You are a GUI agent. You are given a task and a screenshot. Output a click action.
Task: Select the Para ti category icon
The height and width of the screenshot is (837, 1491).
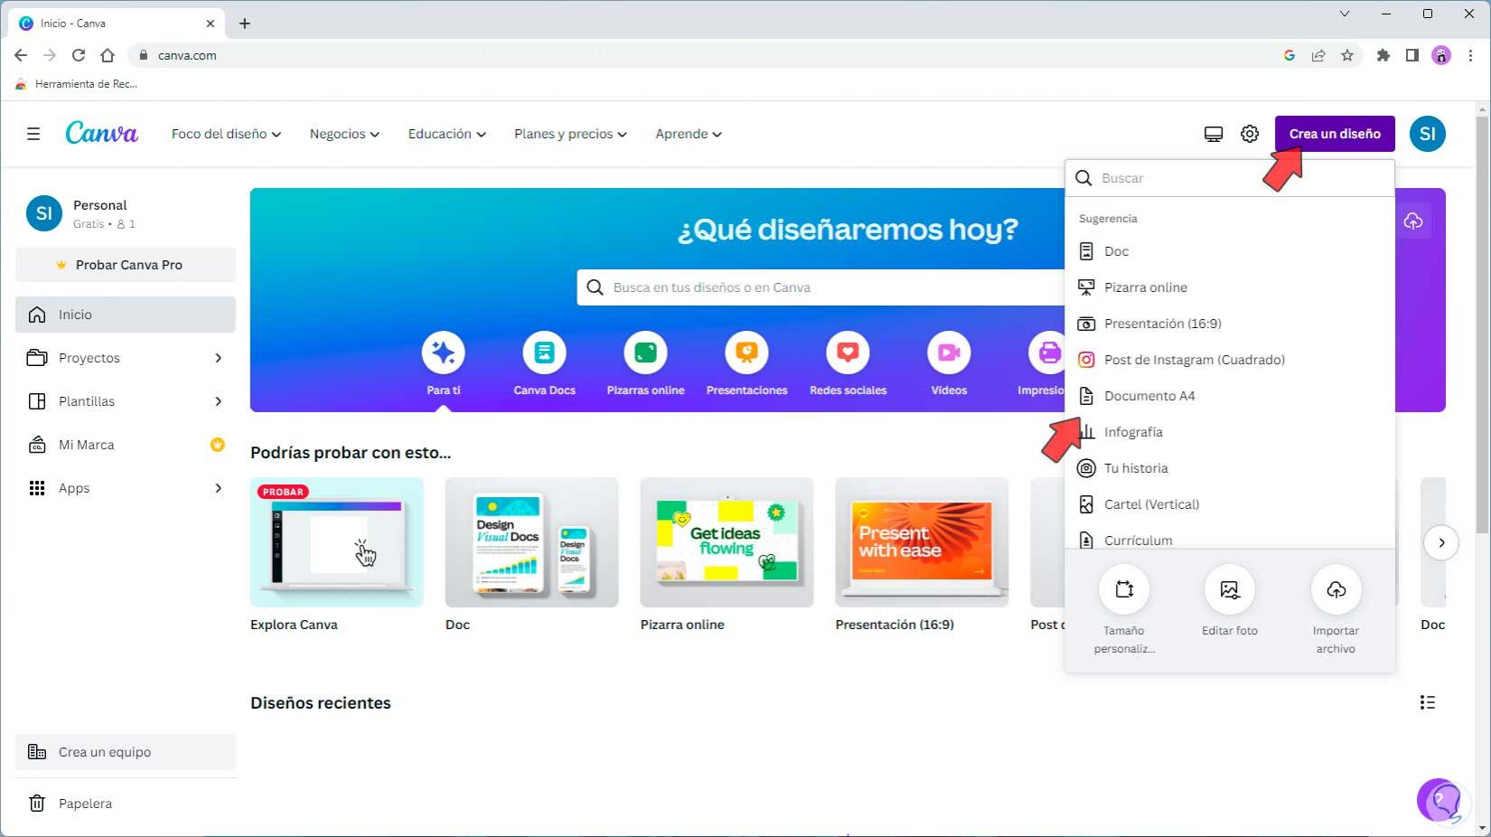point(444,353)
